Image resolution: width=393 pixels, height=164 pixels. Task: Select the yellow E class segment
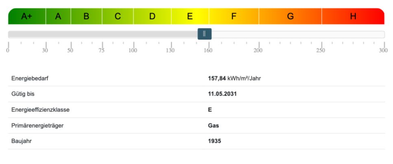tap(190, 16)
